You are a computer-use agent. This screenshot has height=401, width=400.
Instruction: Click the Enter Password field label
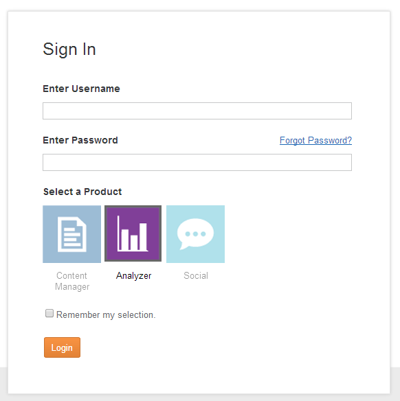tap(80, 140)
